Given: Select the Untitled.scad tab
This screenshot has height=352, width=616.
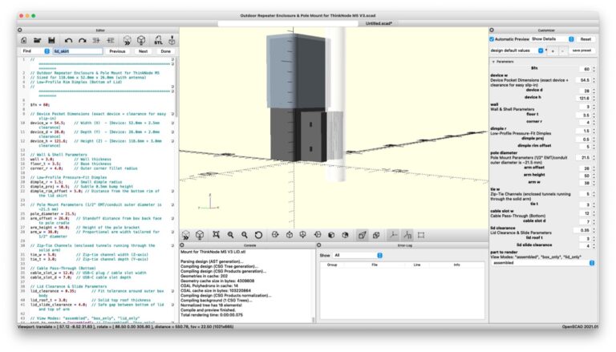Looking at the screenshot, I should coord(379,23).
